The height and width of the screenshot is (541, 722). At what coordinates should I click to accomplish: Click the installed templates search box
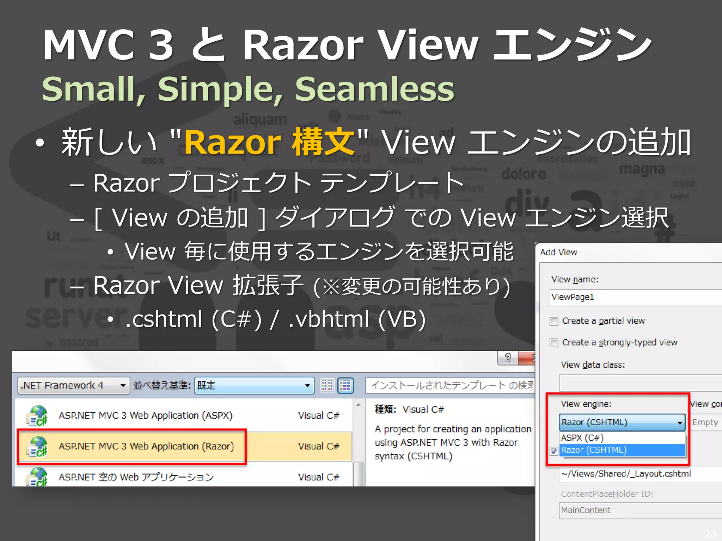point(450,385)
